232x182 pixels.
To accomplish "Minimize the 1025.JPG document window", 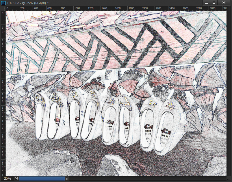I will click(205, 3).
